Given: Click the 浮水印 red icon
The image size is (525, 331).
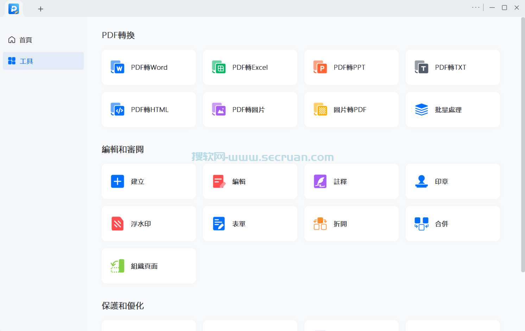Looking at the screenshot, I should pos(118,224).
